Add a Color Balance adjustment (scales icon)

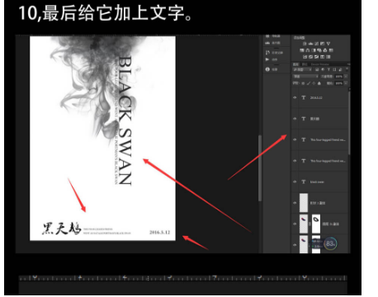[x=308, y=50]
